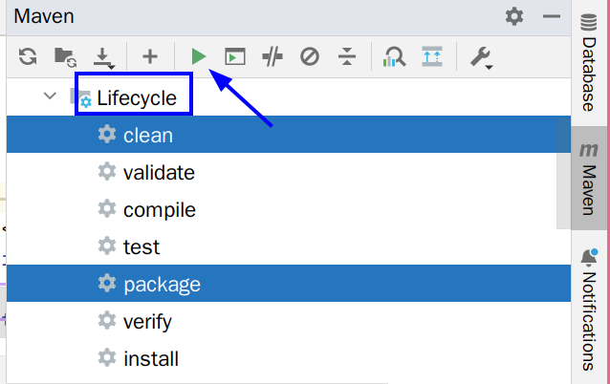Toggle offline mode icon
The height and width of the screenshot is (384, 610).
pos(272,56)
